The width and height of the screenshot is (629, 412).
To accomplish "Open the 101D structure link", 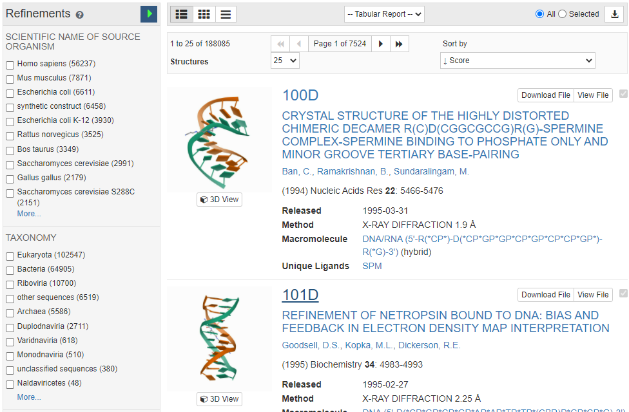I will [300, 295].
